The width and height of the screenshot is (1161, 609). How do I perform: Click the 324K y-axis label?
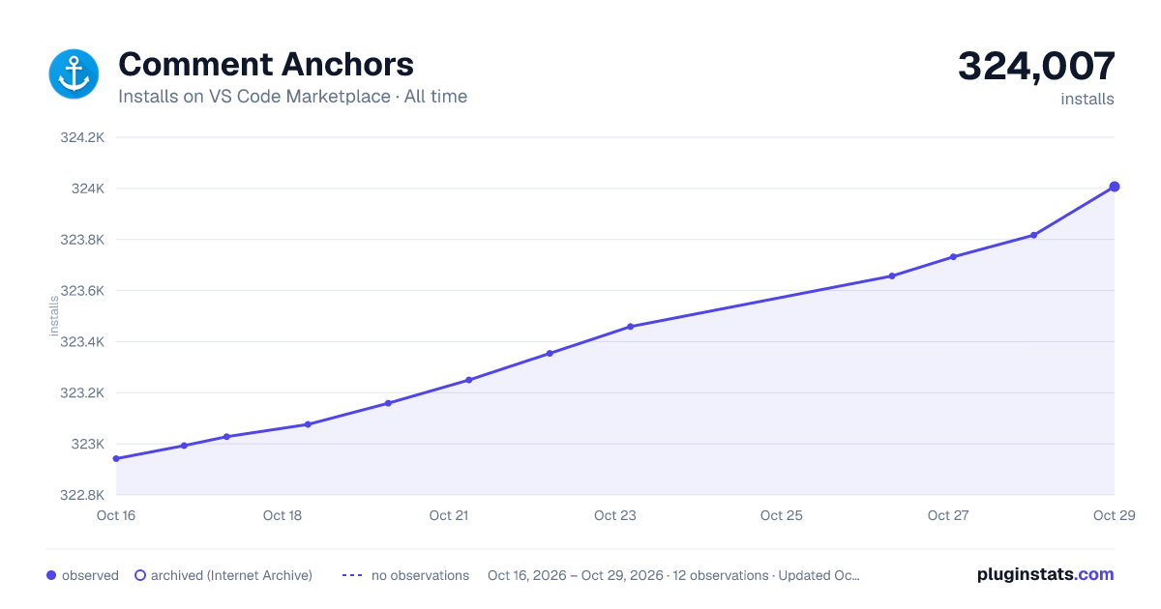[x=87, y=188]
